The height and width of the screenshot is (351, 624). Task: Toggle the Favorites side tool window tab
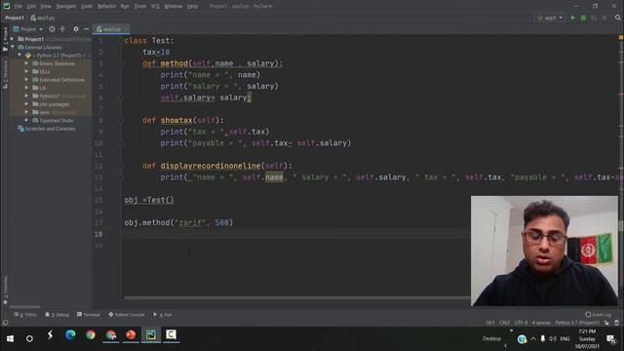pos(5,290)
